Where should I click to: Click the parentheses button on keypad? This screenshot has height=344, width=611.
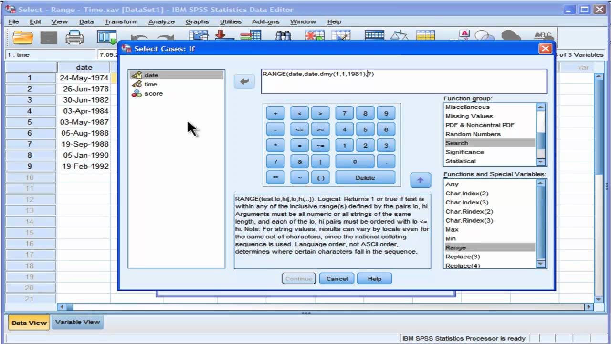coord(320,177)
